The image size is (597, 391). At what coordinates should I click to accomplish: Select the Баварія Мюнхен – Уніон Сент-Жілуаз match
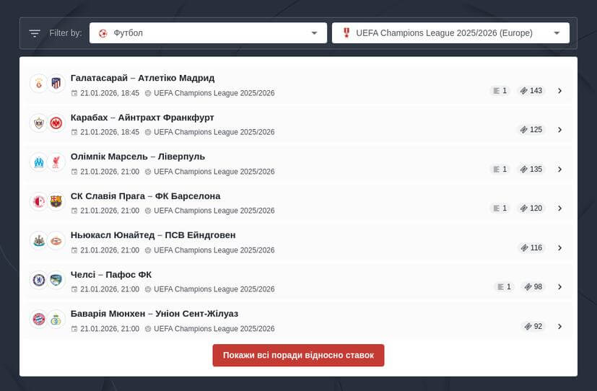[x=154, y=314]
